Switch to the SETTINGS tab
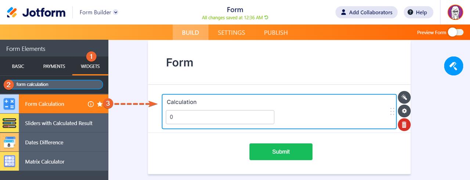Viewport: 470px width, 180px height. [231, 33]
